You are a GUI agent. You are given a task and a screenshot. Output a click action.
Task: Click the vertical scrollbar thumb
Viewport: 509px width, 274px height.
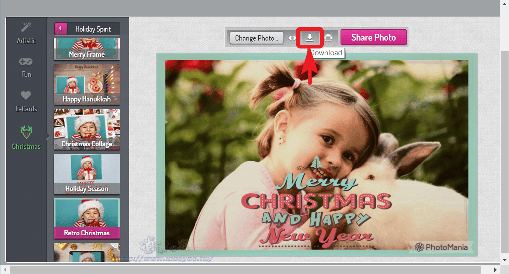point(505,152)
